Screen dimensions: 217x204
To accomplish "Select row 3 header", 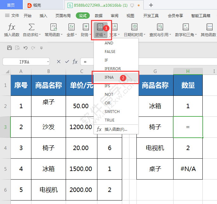I will (x=5, y=127).
